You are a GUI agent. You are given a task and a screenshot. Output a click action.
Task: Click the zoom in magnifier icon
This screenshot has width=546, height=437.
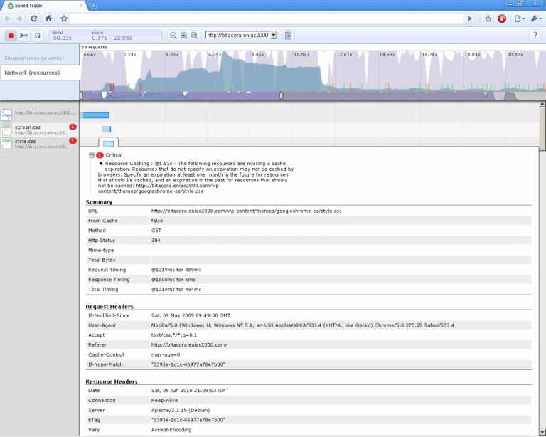(183, 35)
